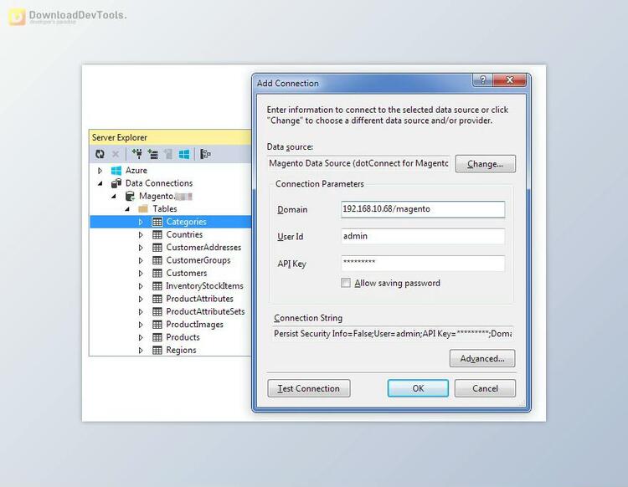Click the Windows Azure logo toolbar icon
The image size is (628, 487).
click(184, 154)
